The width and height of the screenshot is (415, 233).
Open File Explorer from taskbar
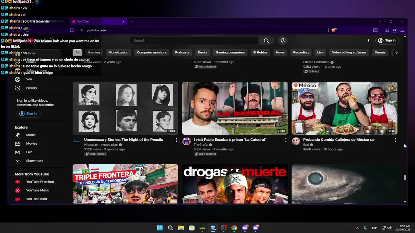(x=181, y=228)
